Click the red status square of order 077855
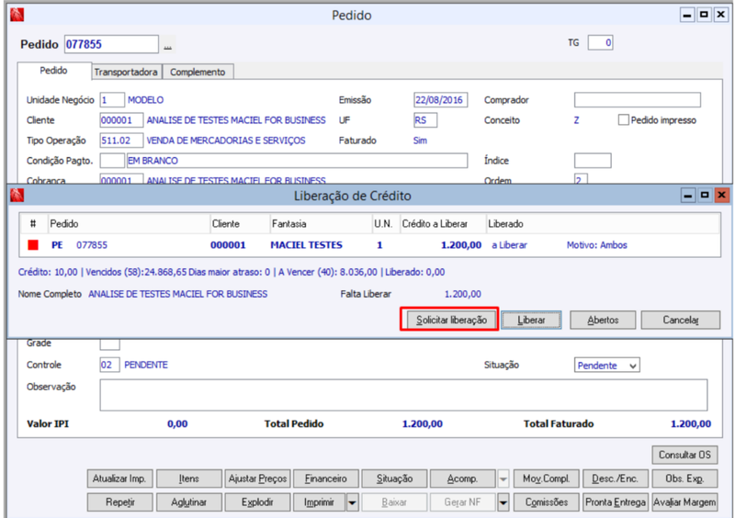Image resolution: width=735 pixels, height=518 pixels. point(33,244)
